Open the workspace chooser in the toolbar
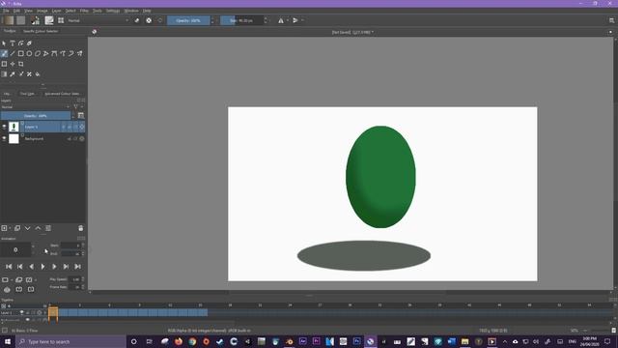 click(x=611, y=20)
